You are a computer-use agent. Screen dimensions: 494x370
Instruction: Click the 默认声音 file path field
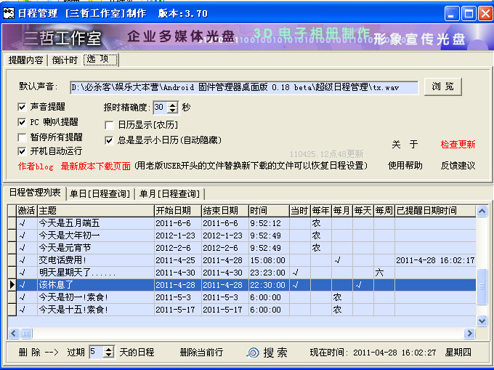[x=244, y=88]
